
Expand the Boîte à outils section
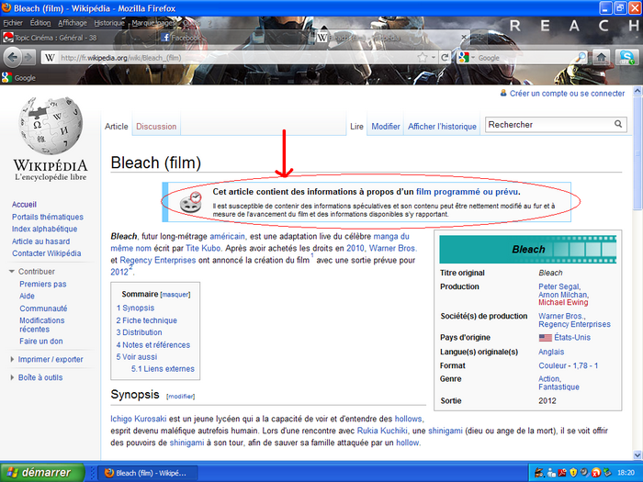click(12, 377)
